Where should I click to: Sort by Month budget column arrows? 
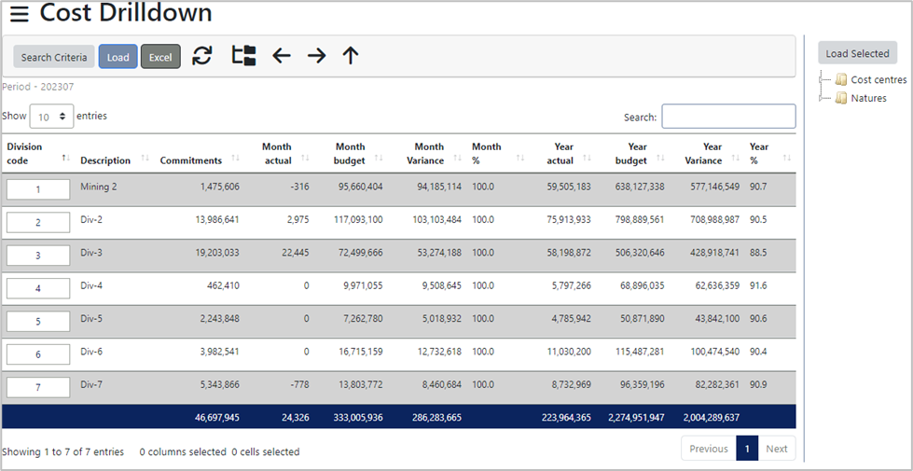(379, 159)
